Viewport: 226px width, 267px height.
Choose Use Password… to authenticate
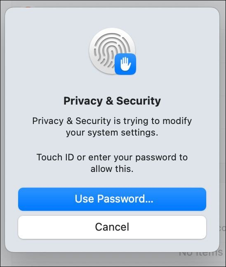[112, 199]
